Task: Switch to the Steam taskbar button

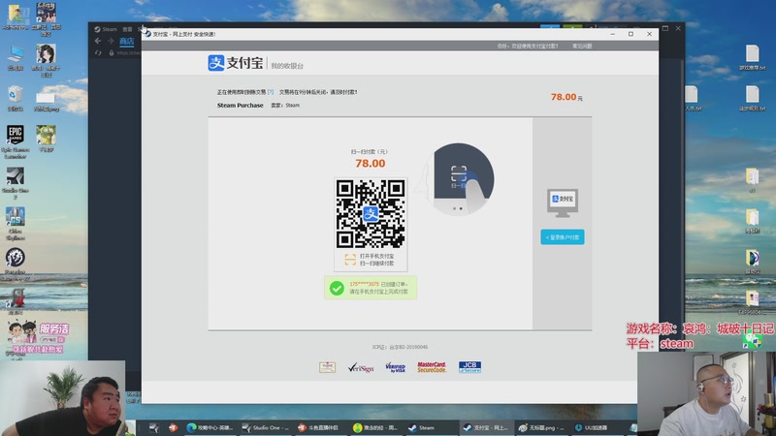Action: click(x=430, y=427)
